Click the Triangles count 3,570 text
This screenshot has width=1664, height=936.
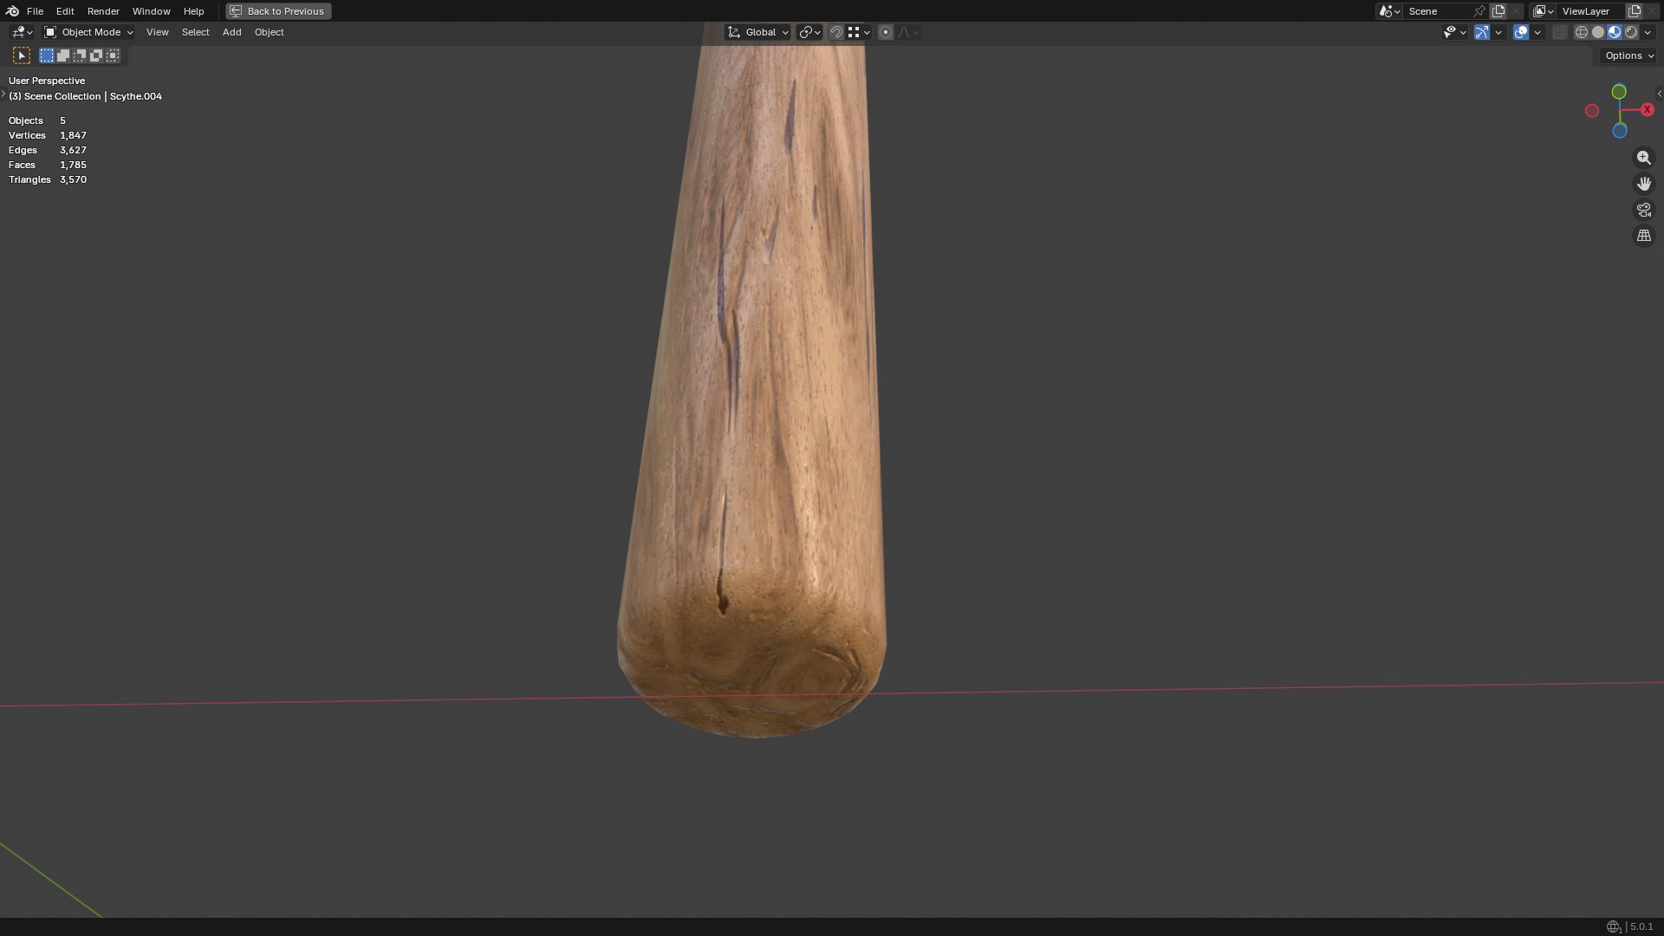(73, 179)
